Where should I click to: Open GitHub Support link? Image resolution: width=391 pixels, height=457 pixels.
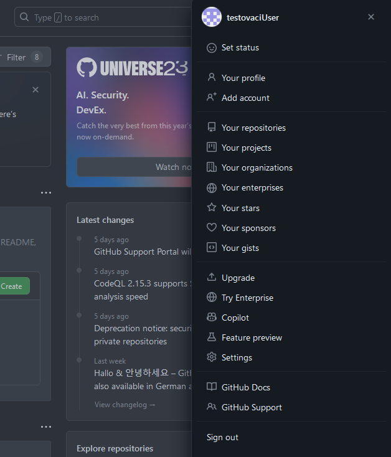[291, 407]
